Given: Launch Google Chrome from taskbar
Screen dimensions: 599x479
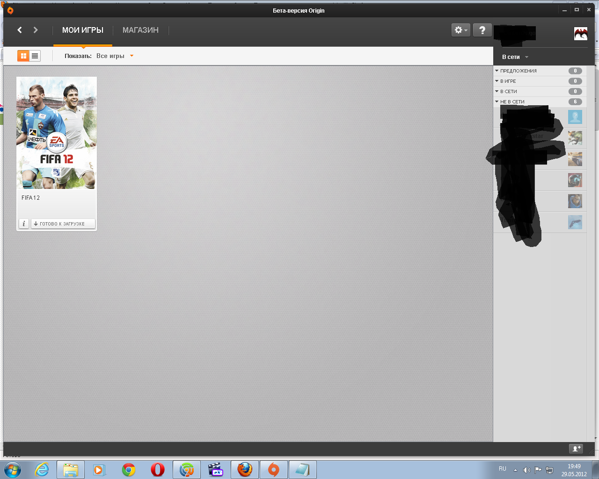Looking at the screenshot, I should (x=129, y=470).
